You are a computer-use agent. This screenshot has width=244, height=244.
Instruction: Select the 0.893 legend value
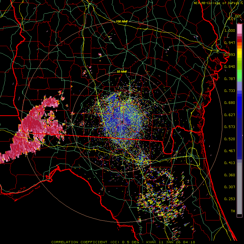pos(230,54)
